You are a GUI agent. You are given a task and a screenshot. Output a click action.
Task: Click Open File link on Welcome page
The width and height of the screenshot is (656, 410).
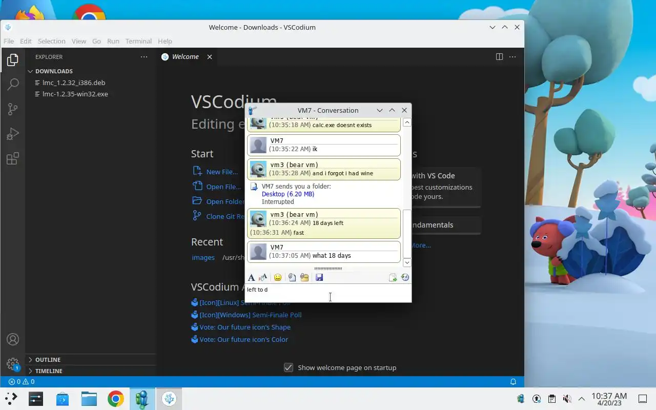223,187
